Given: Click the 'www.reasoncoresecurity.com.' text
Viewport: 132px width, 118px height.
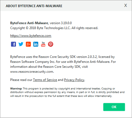Looking at the screenshot, I should click(x=32, y=72).
